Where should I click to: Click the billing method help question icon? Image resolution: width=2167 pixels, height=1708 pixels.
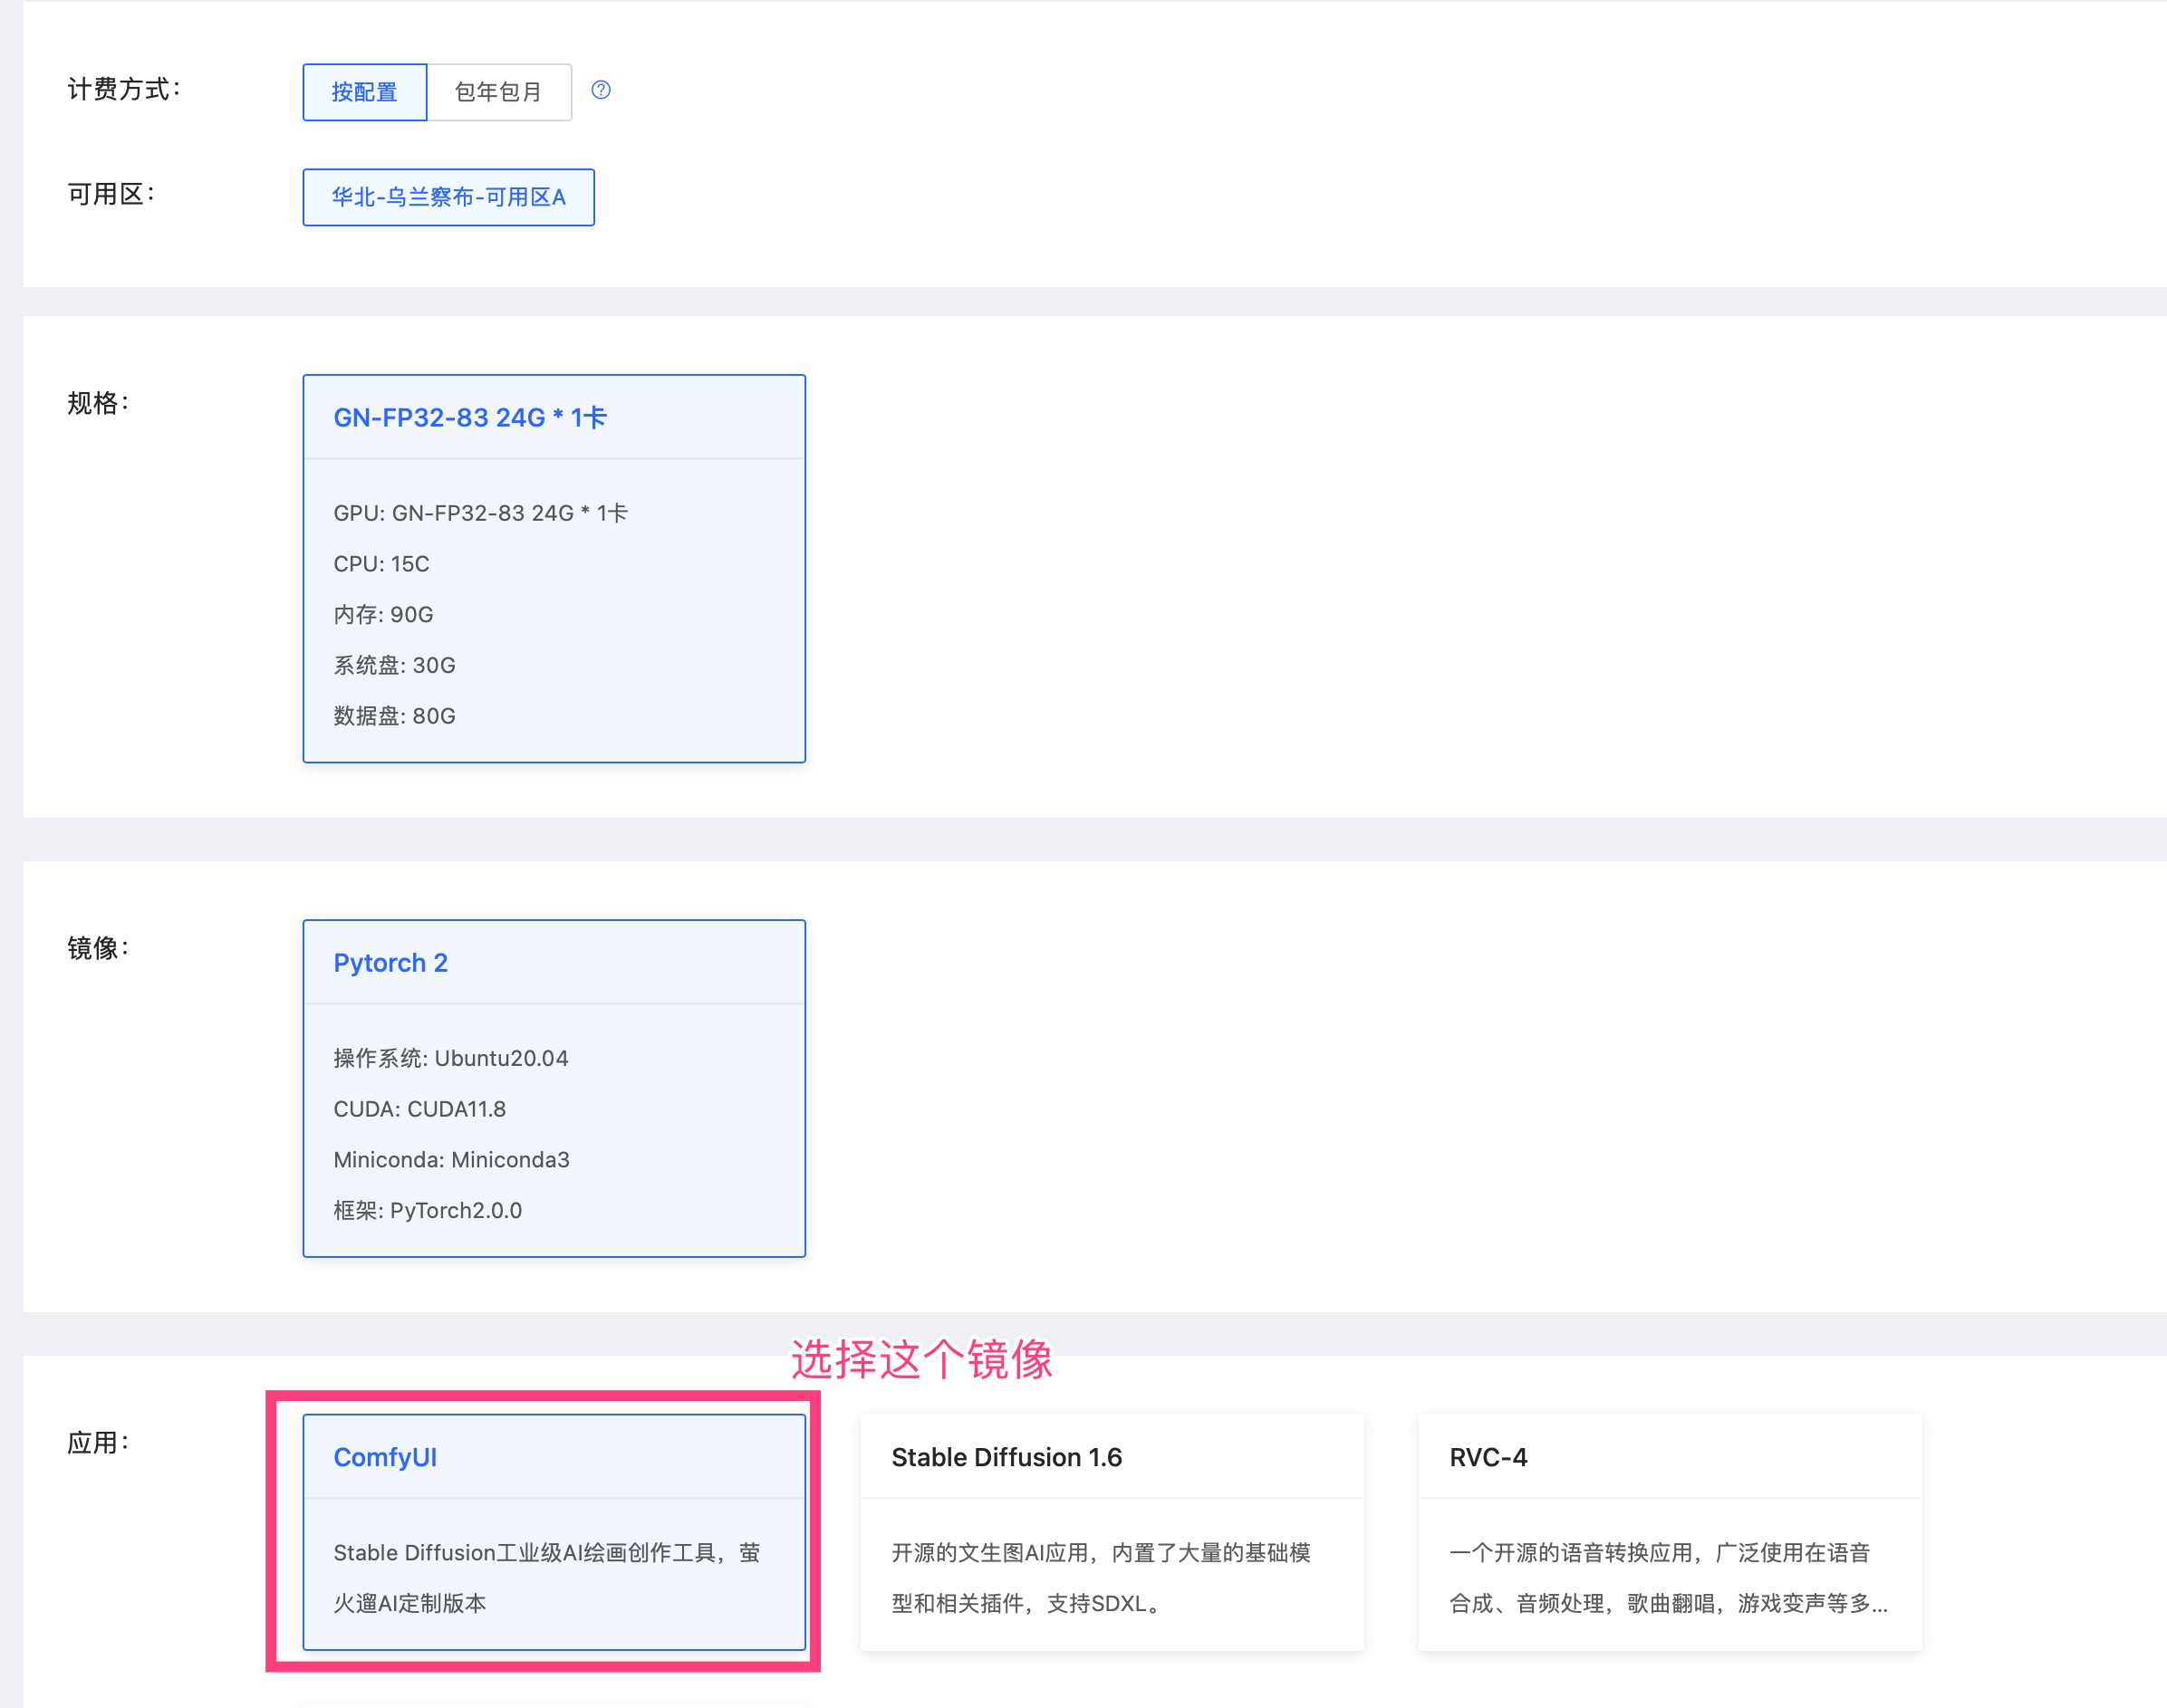coord(602,91)
